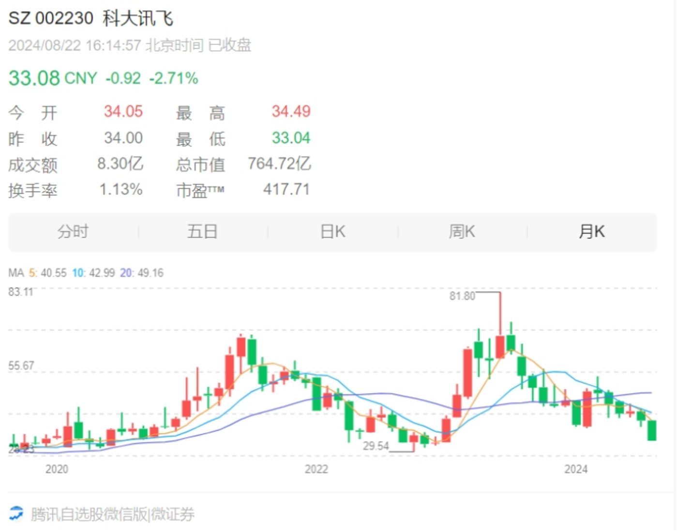Click the stock title SZ 002230 科大讯飞
Image resolution: width=677 pixels, height=531 pixels.
(90, 18)
